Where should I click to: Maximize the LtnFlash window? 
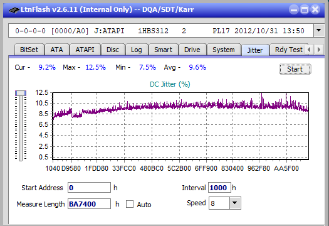(x=305, y=9)
